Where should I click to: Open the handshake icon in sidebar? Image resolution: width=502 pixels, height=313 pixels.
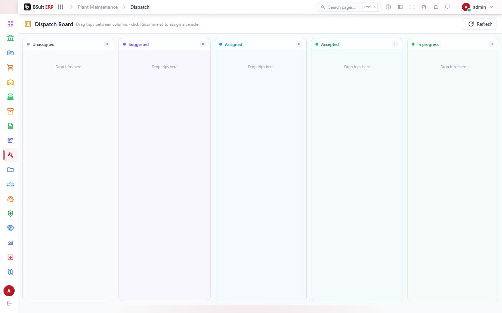coord(10,228)
